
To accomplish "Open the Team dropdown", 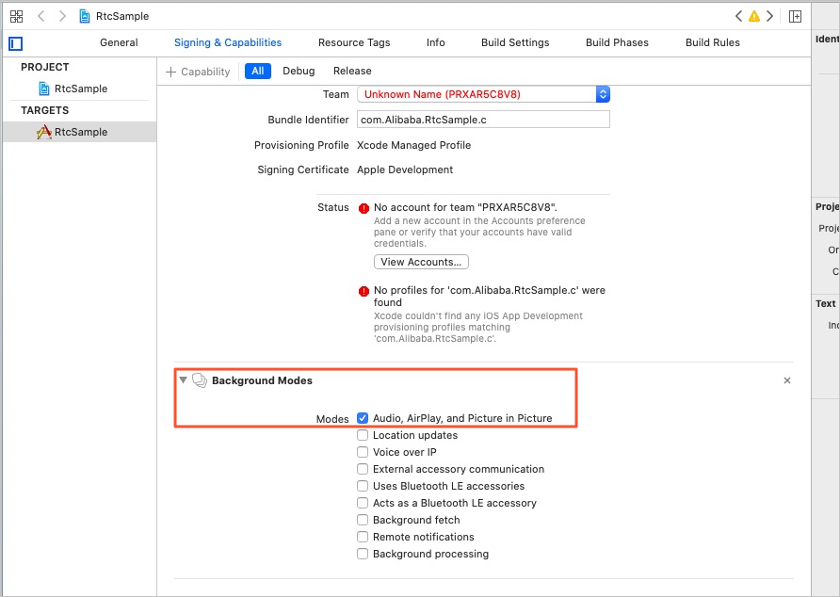I will pyautogui.click(x=483, y=94).
